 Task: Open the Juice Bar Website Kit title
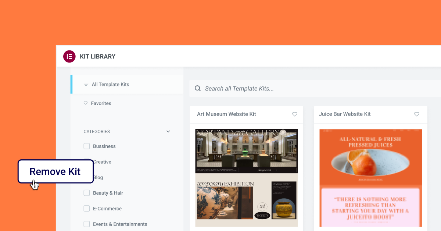pyautogui.click(x=345, y=114)
